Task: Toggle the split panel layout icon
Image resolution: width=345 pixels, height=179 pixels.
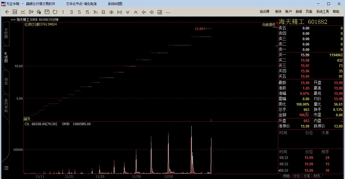Action: coord(160,12)
